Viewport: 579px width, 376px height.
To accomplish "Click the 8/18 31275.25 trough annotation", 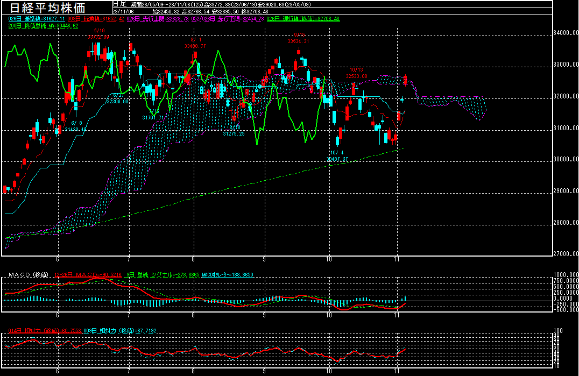I will (x=234, y=131).
